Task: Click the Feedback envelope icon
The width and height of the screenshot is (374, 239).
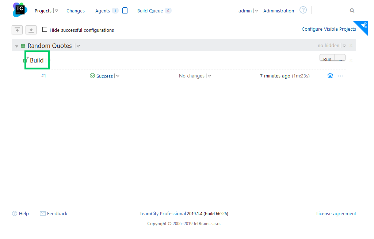Action: [43, 213]
